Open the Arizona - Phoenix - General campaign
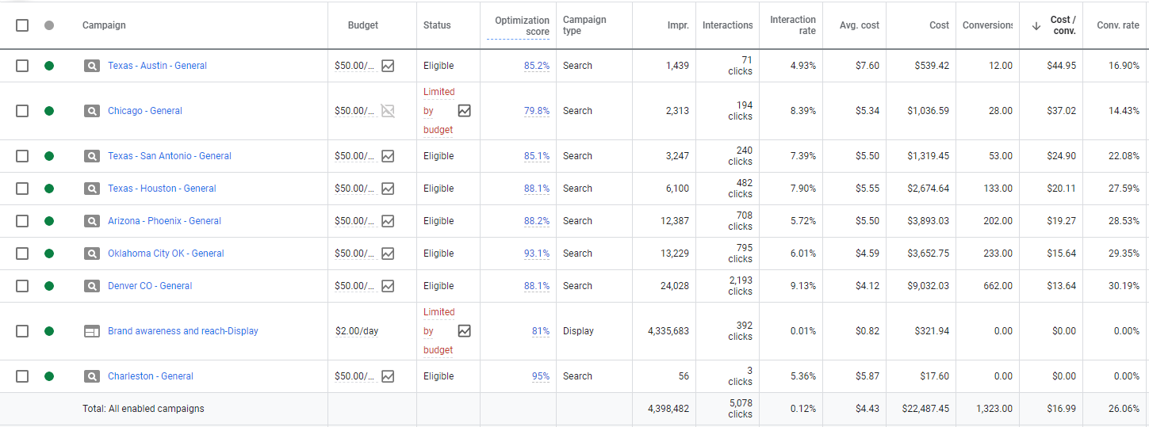 (x=164, y=221)
